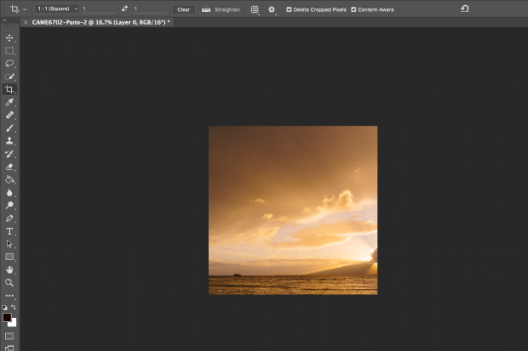
Task: Choose the Lasso tool
Action: pos(9,64)
